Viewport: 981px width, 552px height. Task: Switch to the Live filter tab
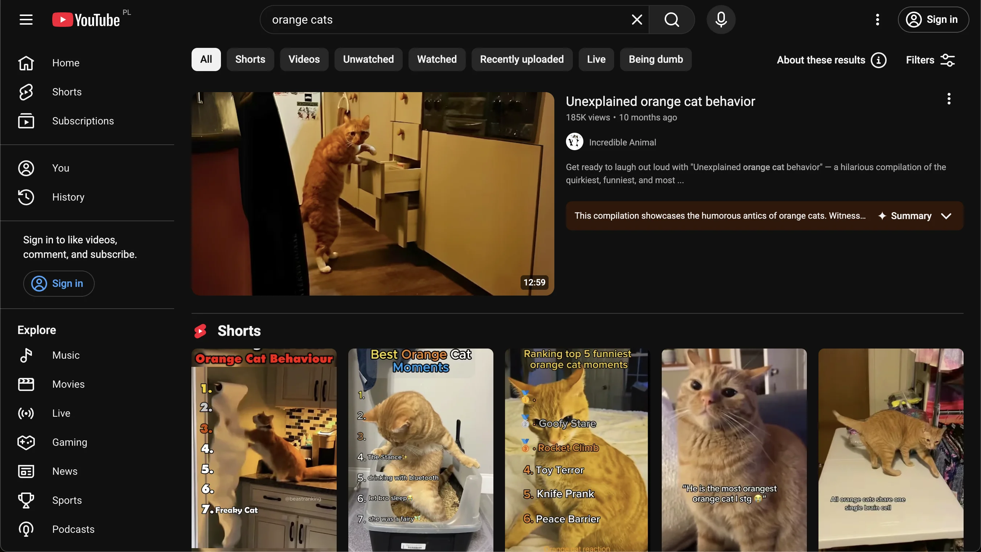pyautogui.click(x=596, y=59)
